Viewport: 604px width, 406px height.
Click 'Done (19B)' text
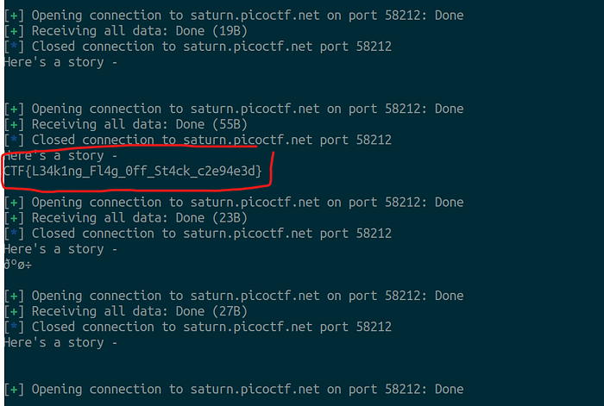(211, 31)
